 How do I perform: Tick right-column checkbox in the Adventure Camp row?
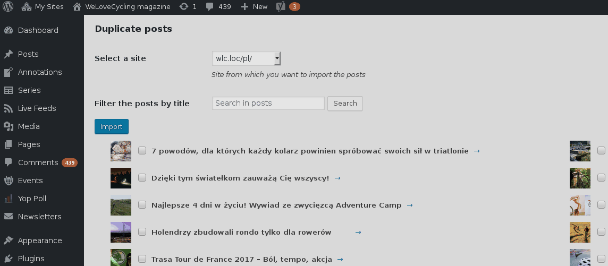click(x=602, y=205)
